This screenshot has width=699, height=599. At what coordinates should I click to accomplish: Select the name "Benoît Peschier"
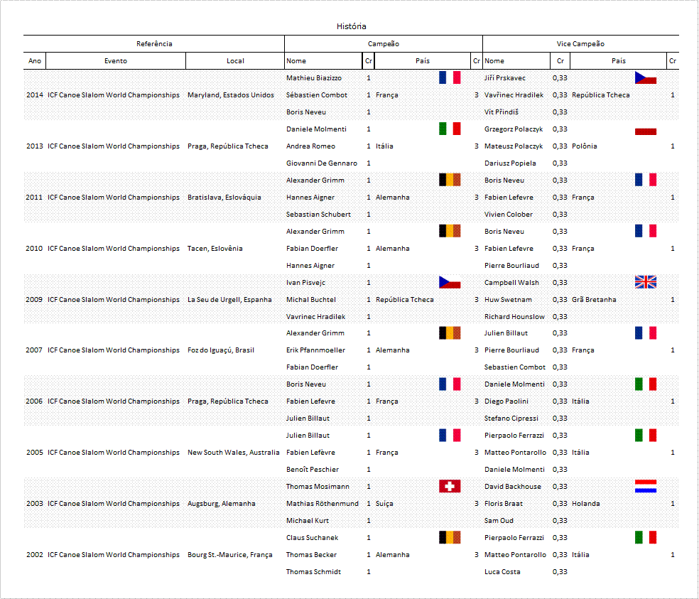(313, 469)
